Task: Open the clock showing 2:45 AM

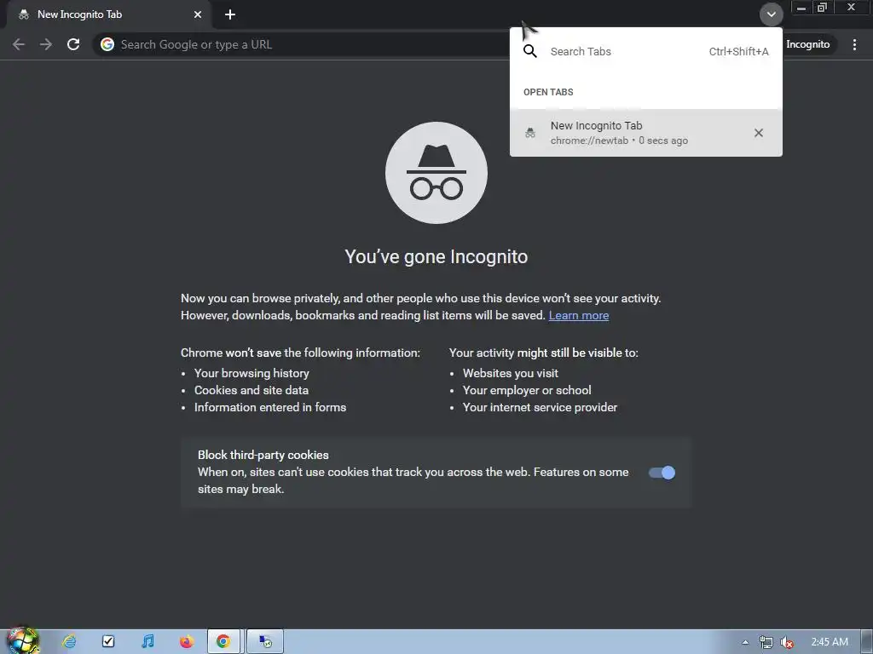Action: pyautogui.click(x=830, y=642)
